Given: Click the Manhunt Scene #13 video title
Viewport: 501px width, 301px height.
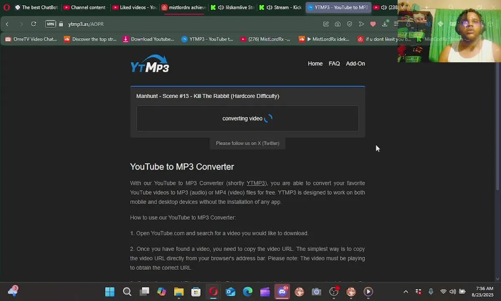Looking at the screenshot, I should click(207, 96).
